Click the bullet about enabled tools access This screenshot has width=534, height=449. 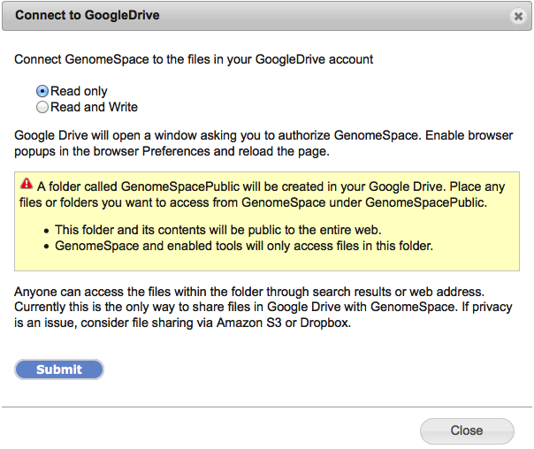pos(243,245)
